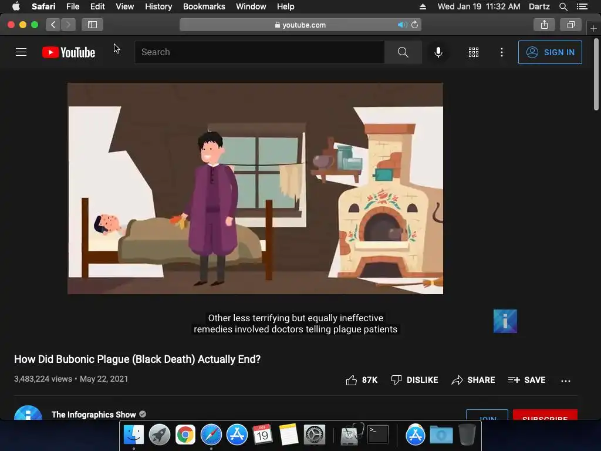Go forward with Safari forward arrow
This screenshot has height=451, width=601.
(x=68, y=25)
